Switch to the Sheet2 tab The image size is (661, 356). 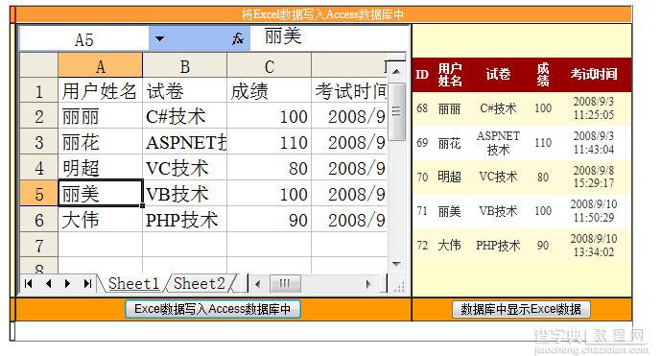(x=199, y=283)
